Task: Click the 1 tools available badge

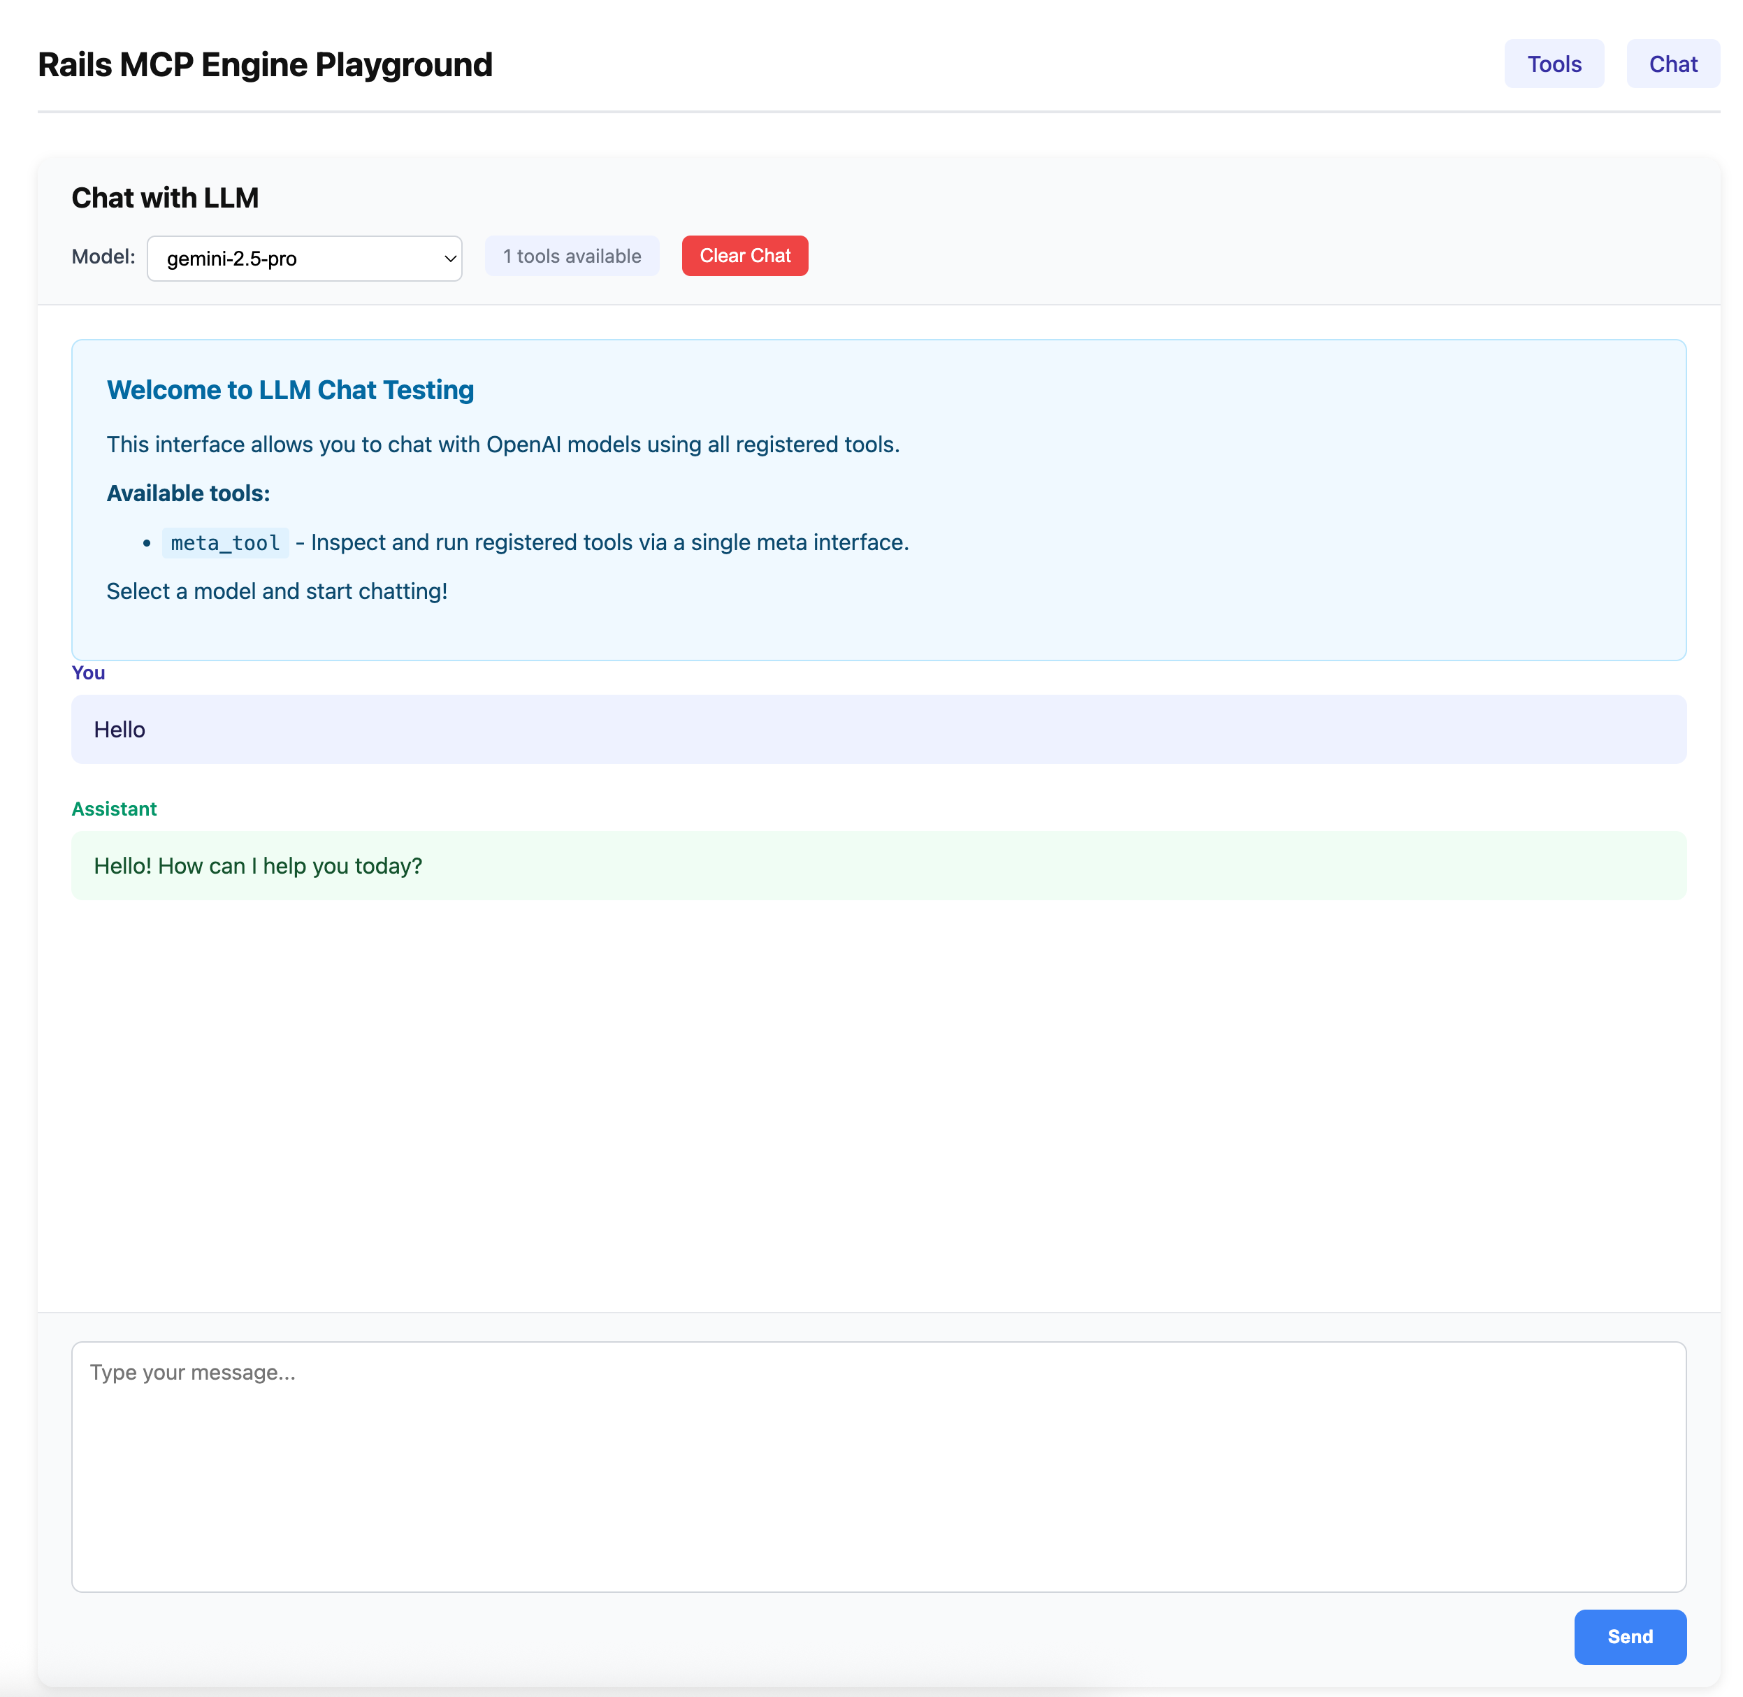Action: click(x=571, y=257)
